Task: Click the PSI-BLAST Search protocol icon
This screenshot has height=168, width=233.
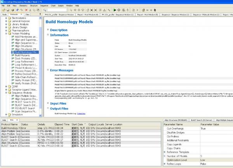Action: click(13, 108)
